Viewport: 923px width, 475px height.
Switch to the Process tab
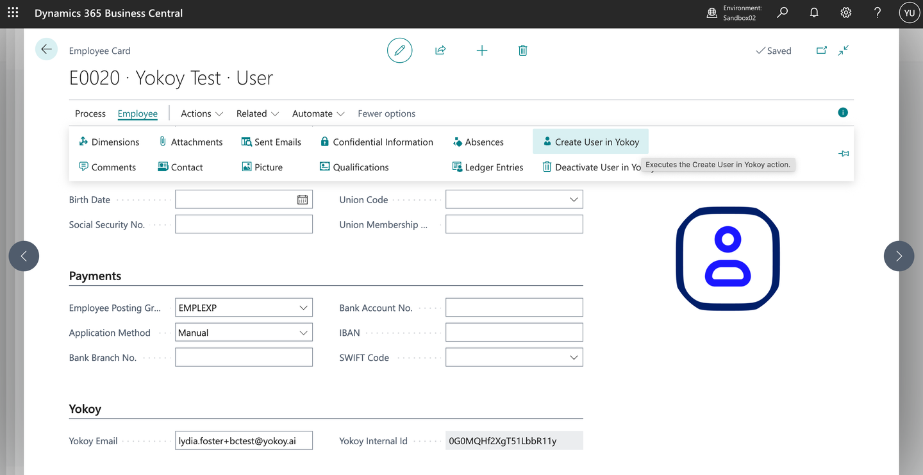click(90, 113)
